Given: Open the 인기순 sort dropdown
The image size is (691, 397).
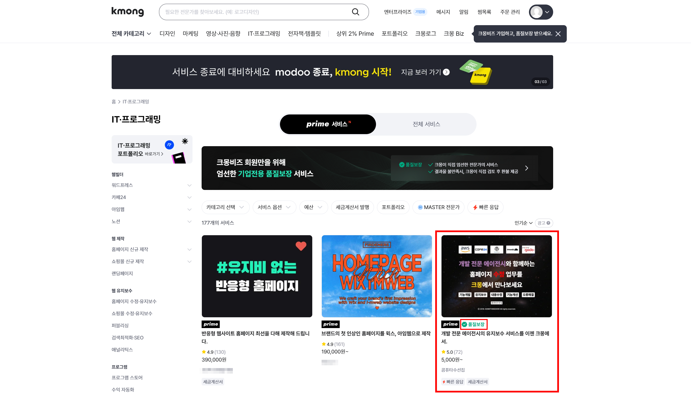Looking at the screenshot, I should (x=523, y=223).
